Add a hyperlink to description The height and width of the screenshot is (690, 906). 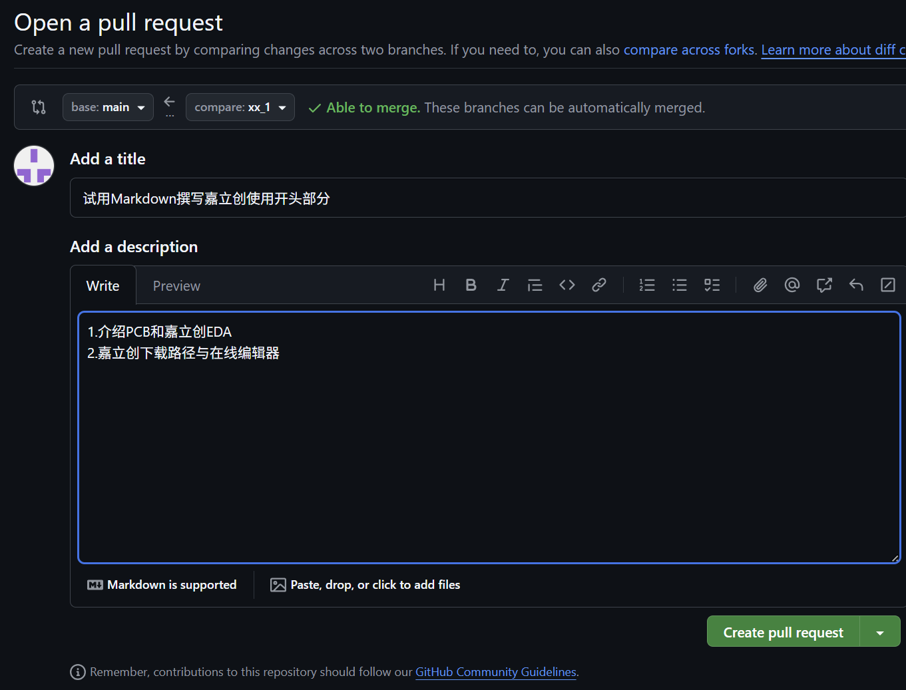point(599,285)
